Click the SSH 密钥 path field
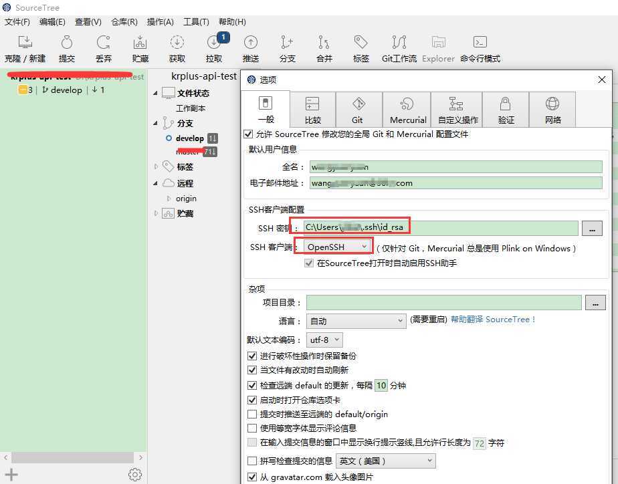 tap(440, 228)
